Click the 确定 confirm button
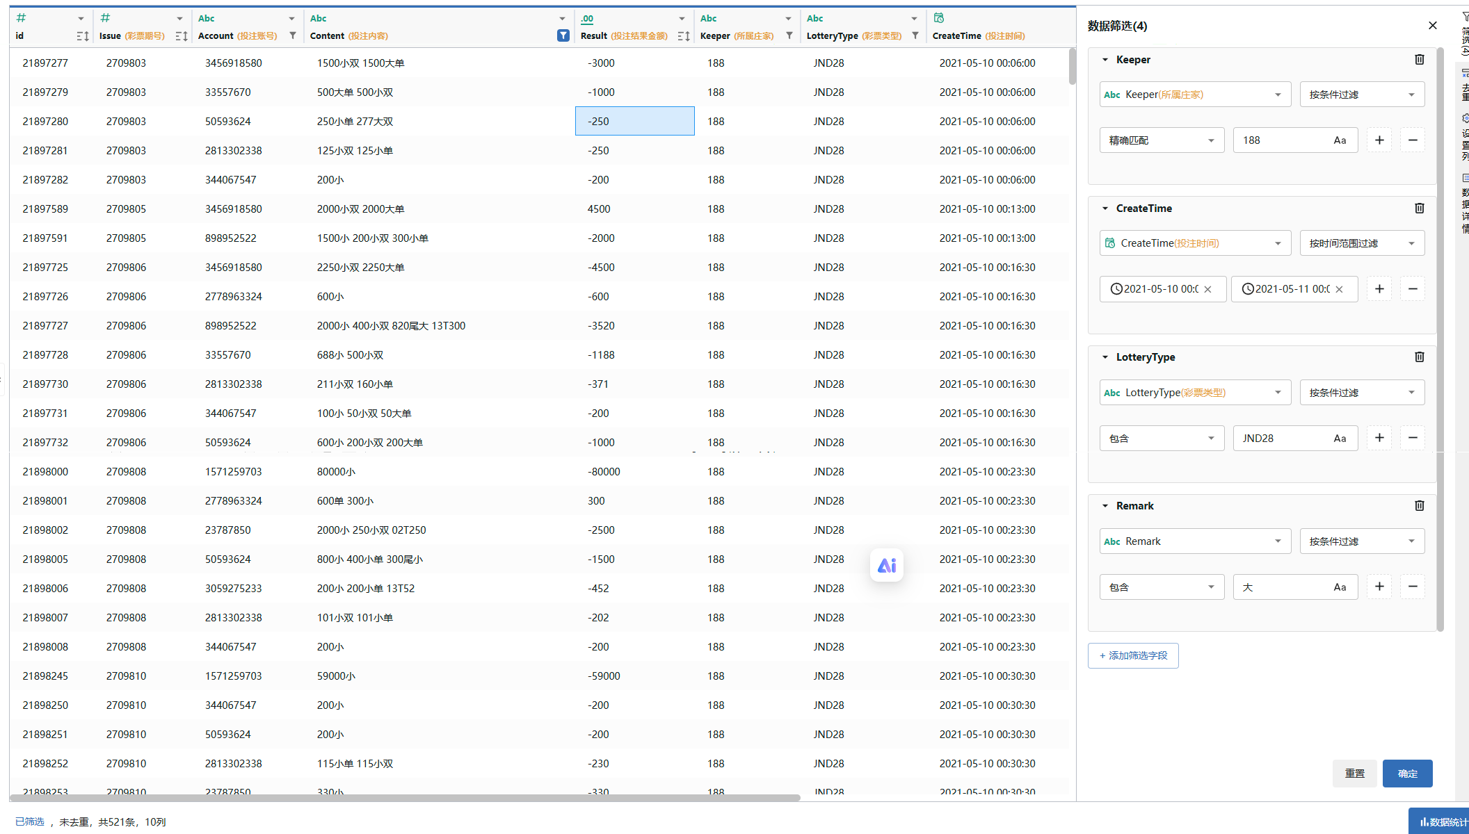The width and height of the screenshot is (1469, 834). coord(1407,774)
